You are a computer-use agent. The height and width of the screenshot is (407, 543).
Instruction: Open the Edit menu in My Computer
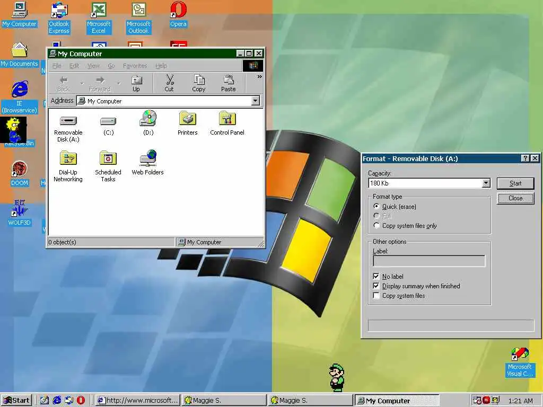(x=74, y=66)
